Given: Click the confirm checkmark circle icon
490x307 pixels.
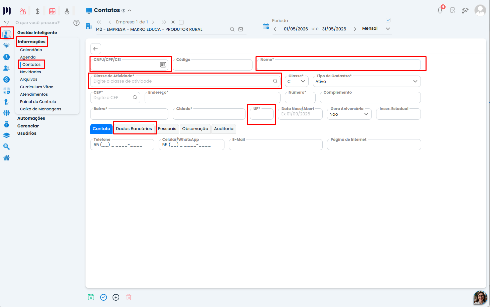Looking at the screenshot, I should (104, 297).
